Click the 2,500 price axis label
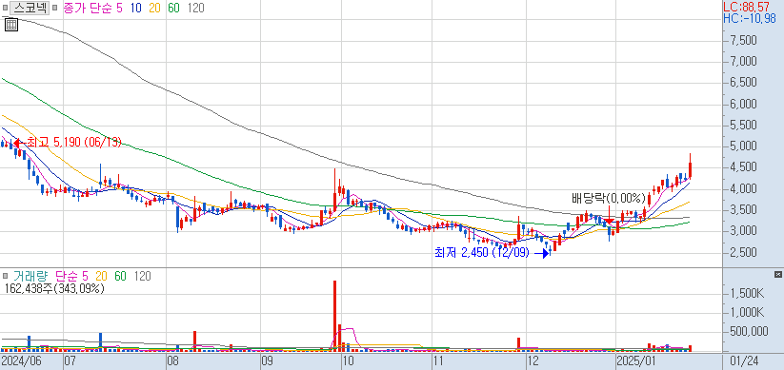784x370 pixels. (743, 252)
